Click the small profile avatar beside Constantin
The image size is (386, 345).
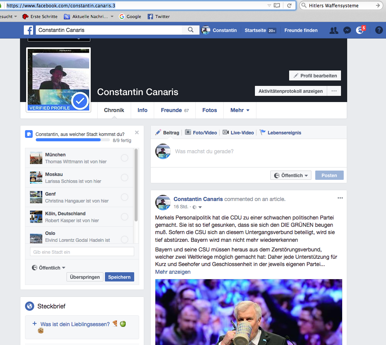[x=206, y=30]
